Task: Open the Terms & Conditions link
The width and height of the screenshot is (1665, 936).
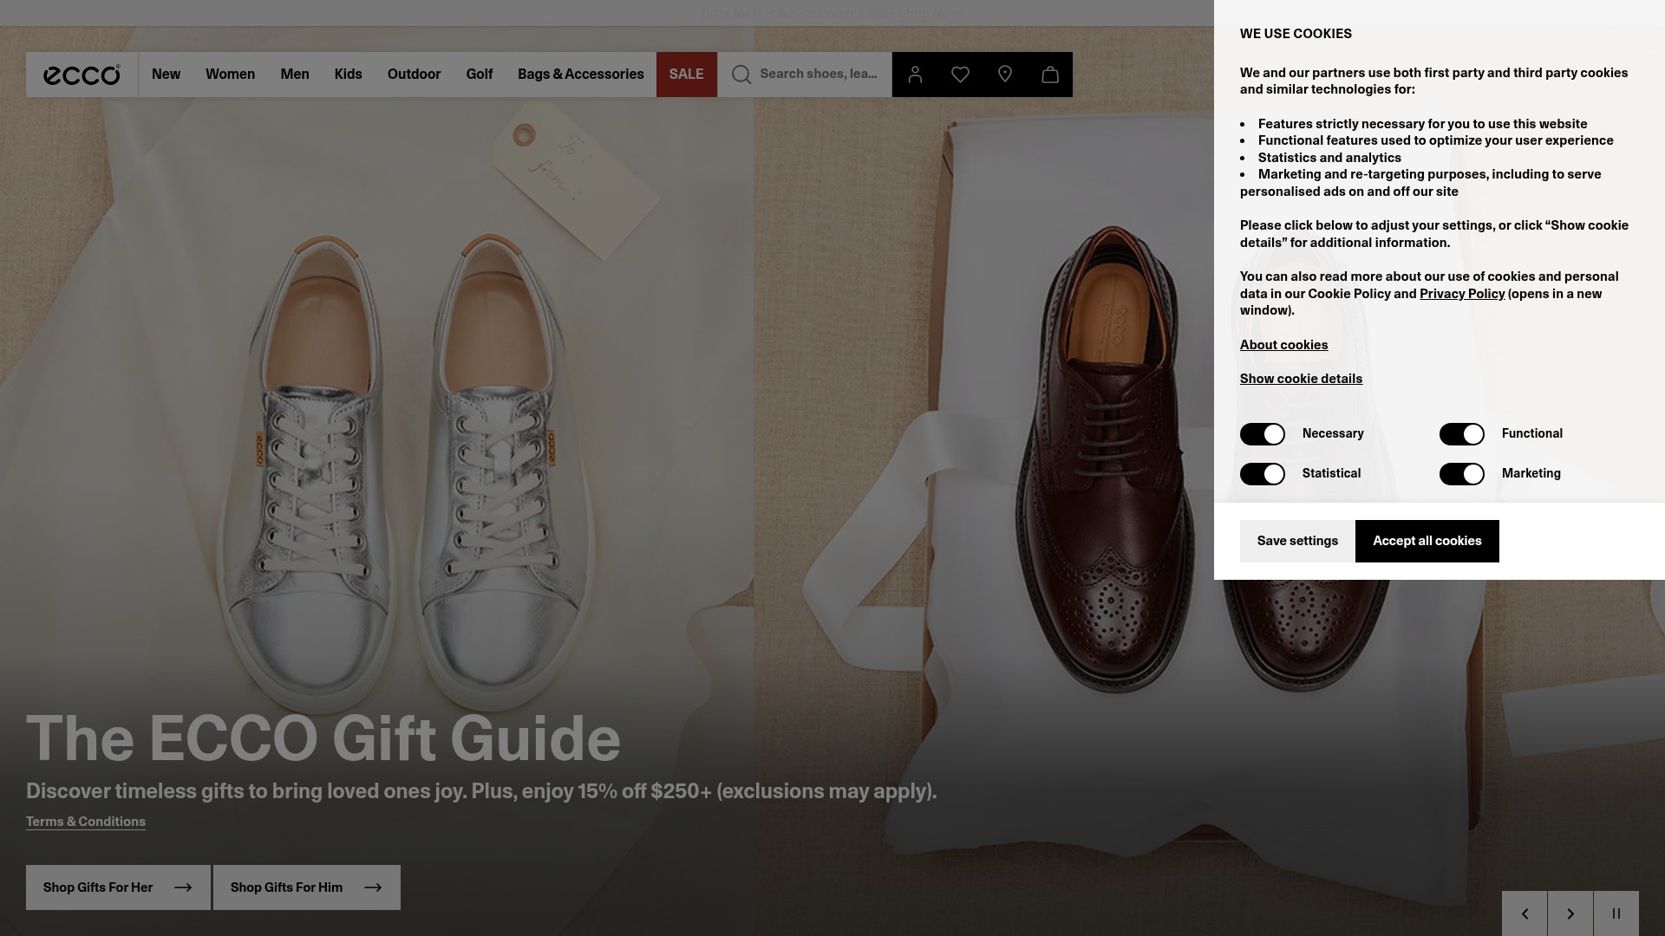Action: coord(86,822)
